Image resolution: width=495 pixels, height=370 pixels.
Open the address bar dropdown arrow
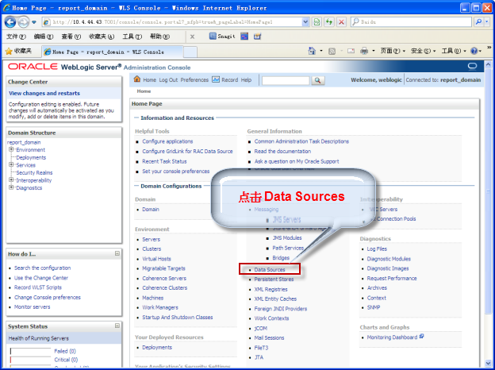point(305,21)
